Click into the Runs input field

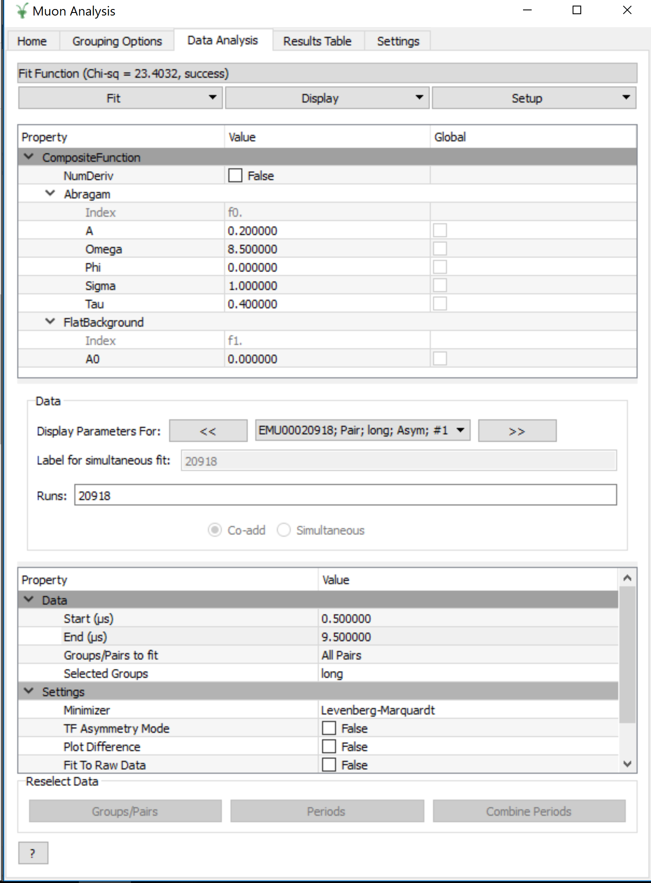tap(345, 496)
